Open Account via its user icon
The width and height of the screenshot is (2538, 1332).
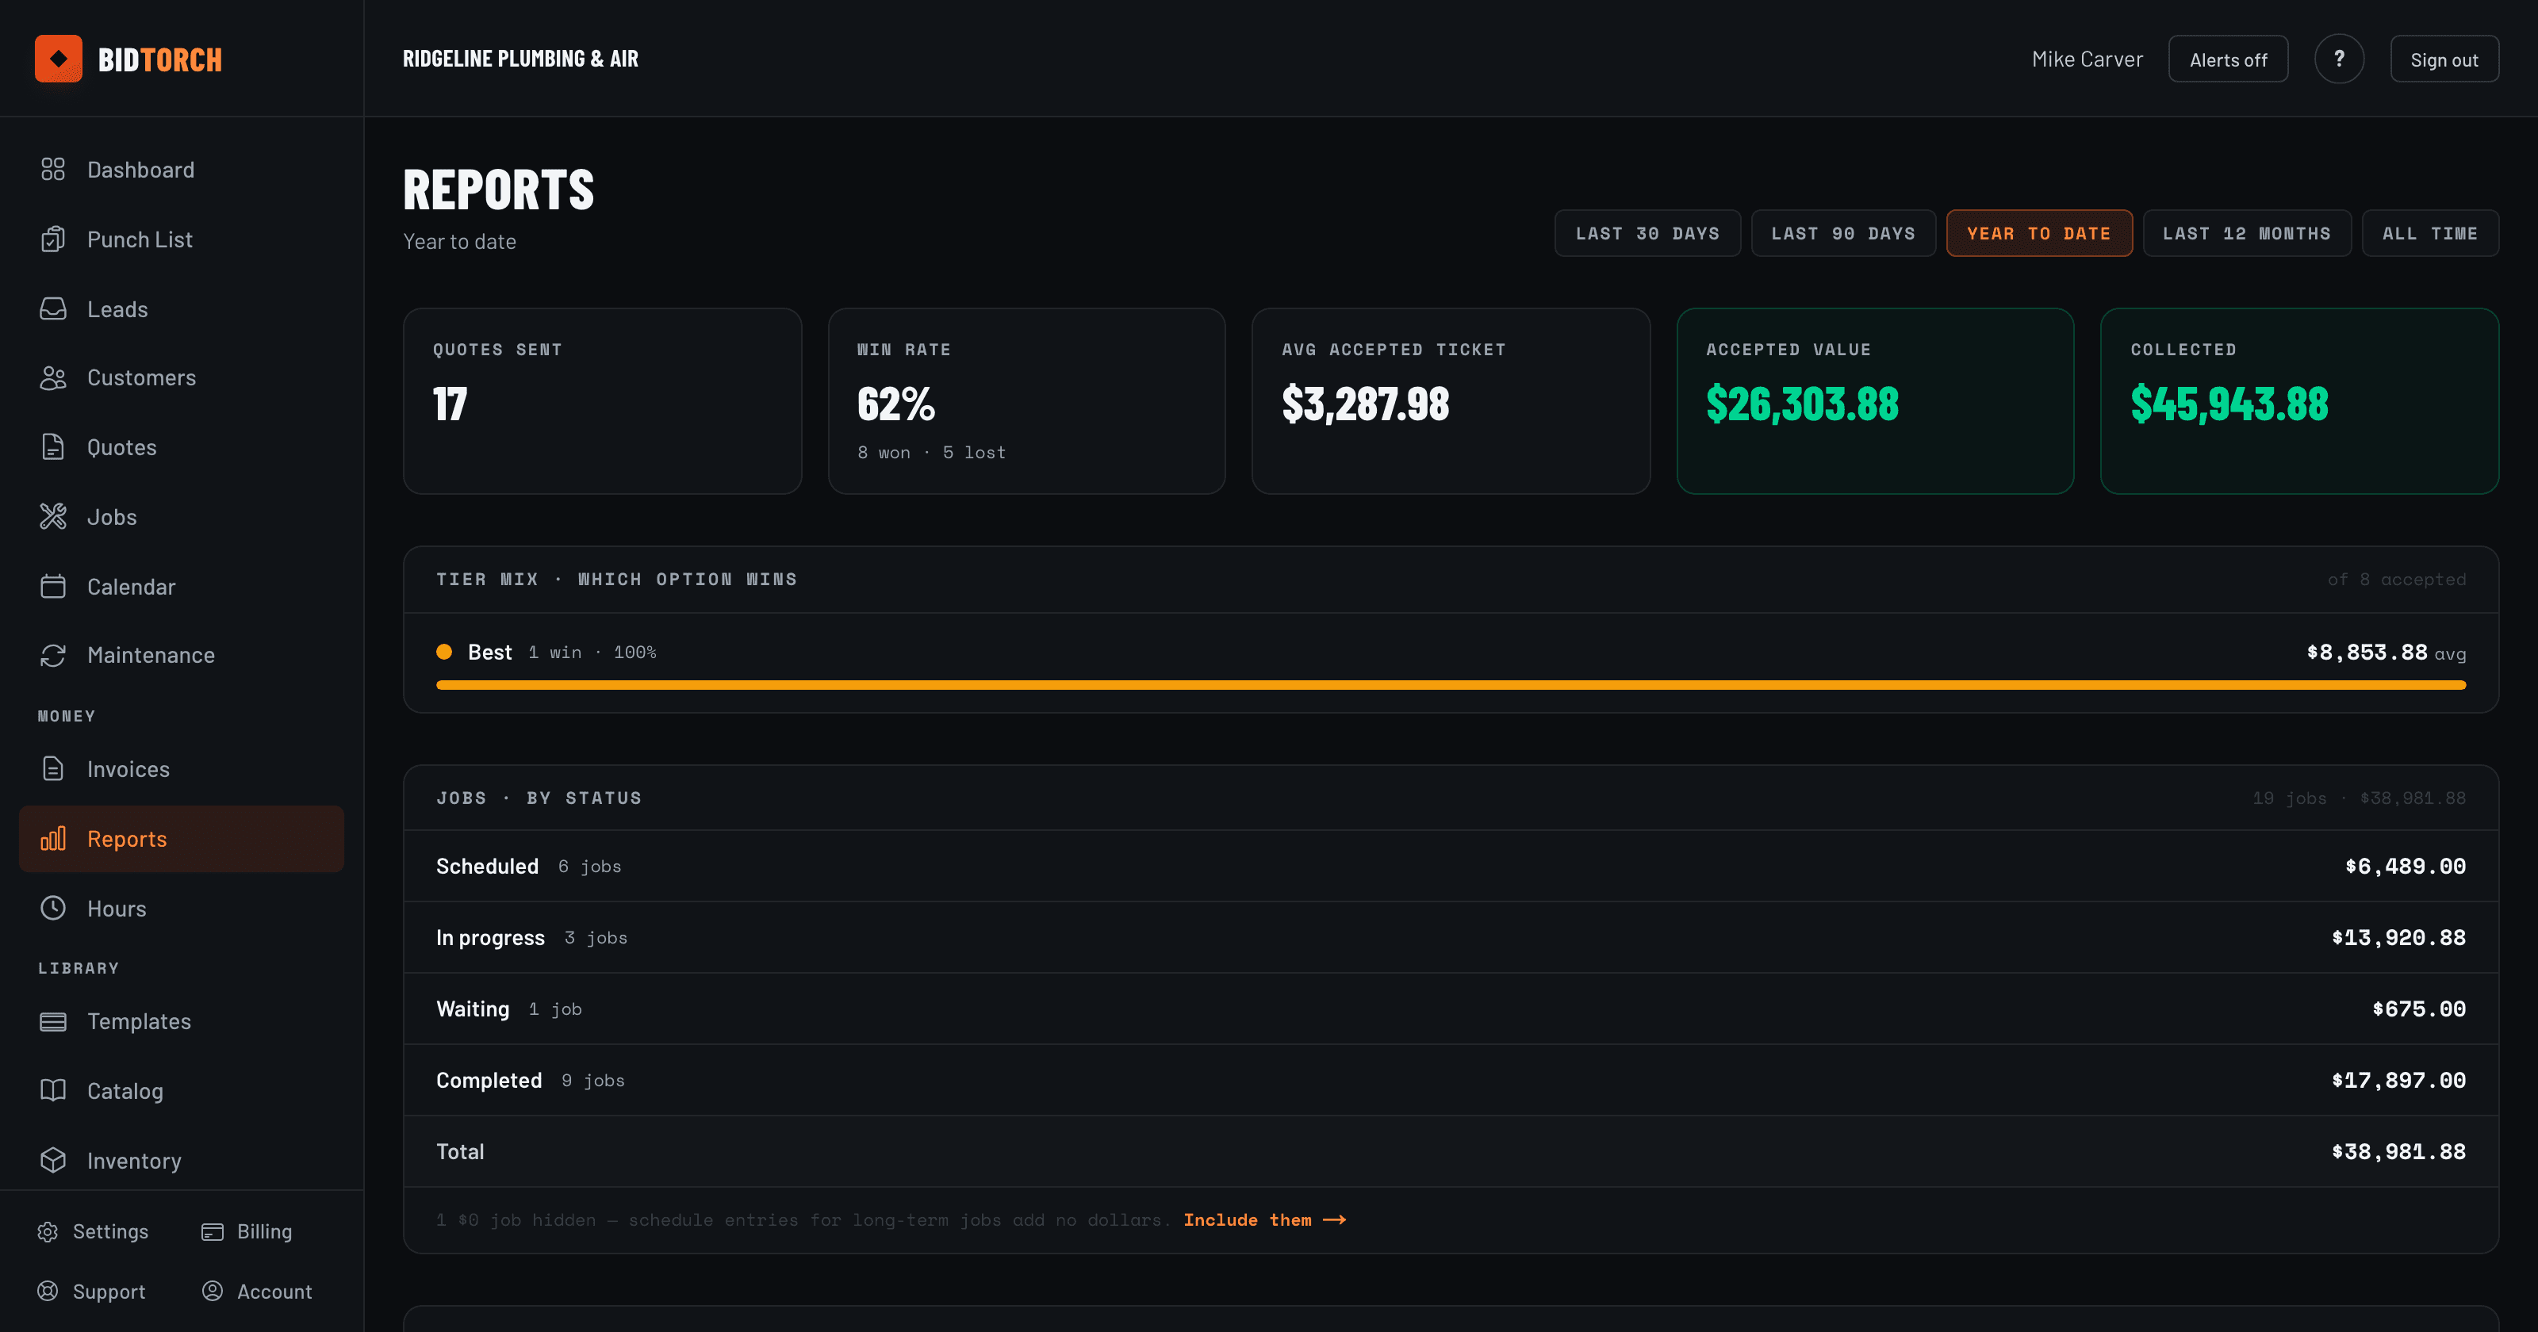tap(212, 1292)
